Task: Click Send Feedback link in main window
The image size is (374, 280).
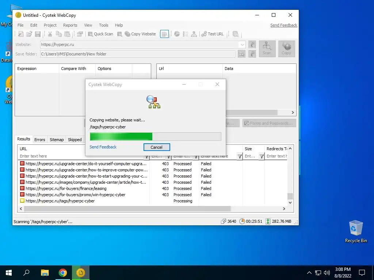Action: 283,25
